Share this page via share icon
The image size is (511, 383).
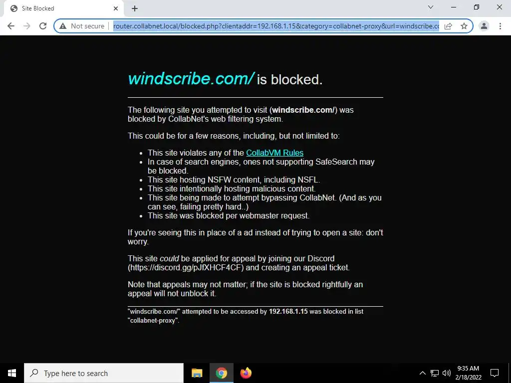pyautogui.click(x=448, y=26)
